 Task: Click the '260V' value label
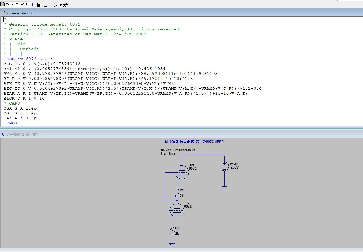pos(234,167)
